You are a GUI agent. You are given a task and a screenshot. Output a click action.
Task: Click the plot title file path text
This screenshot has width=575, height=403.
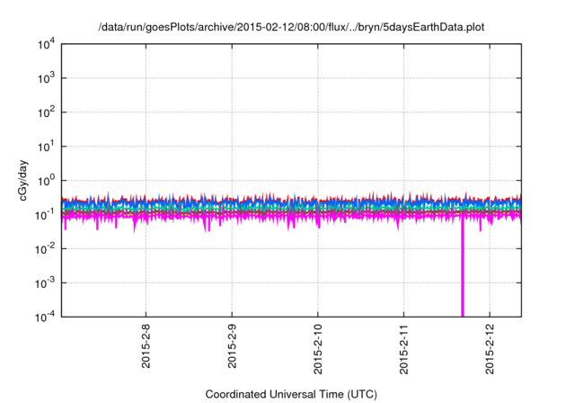click(291, 27)
